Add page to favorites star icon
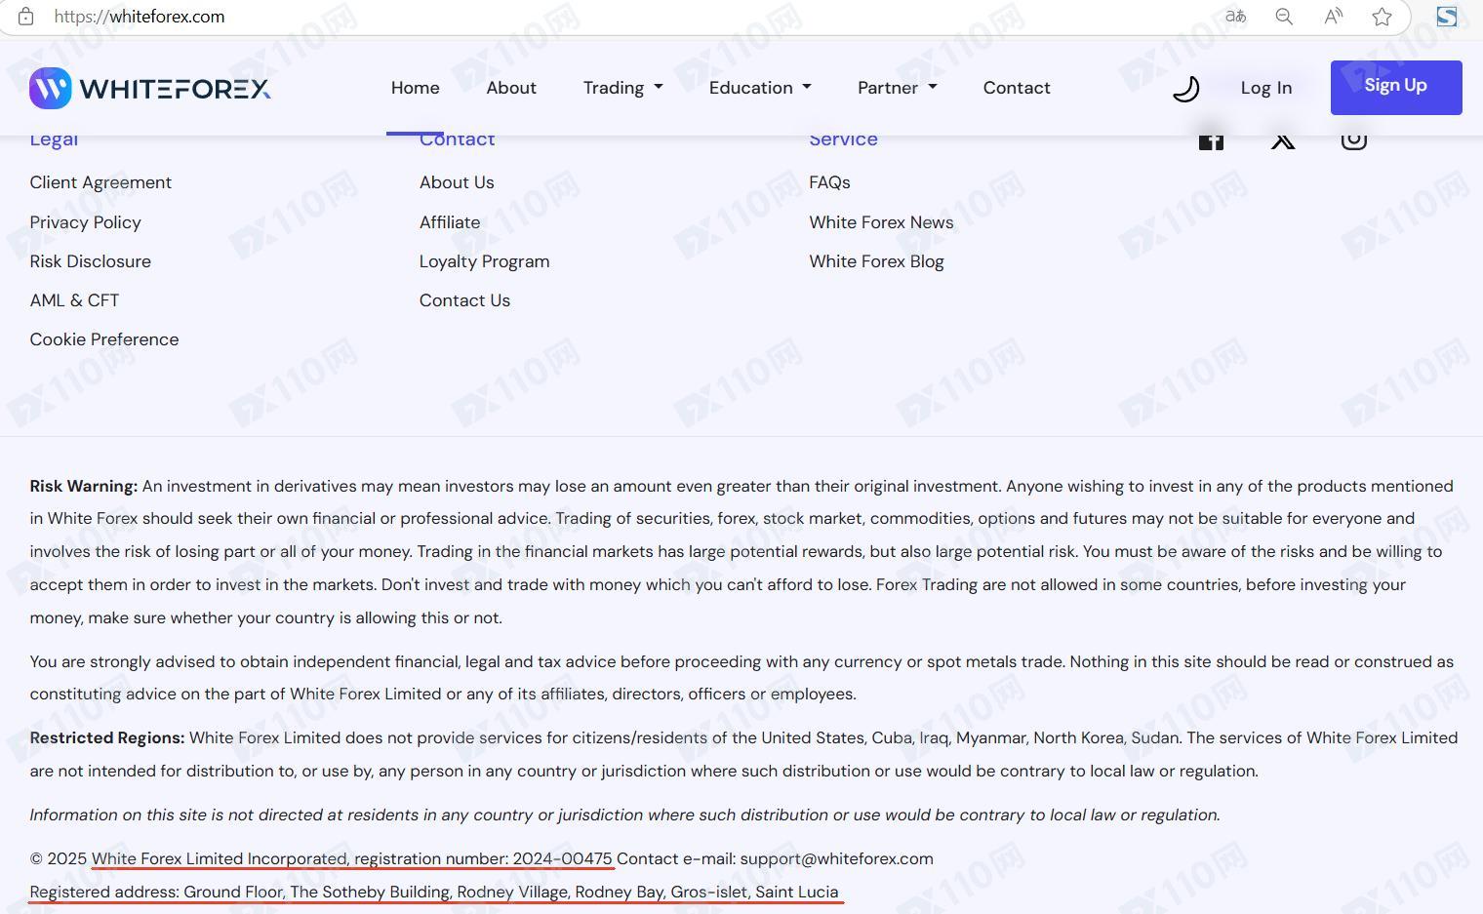Image resolution: width=1483 pixels, height=914 pixels. click(x=1382, y=17)
